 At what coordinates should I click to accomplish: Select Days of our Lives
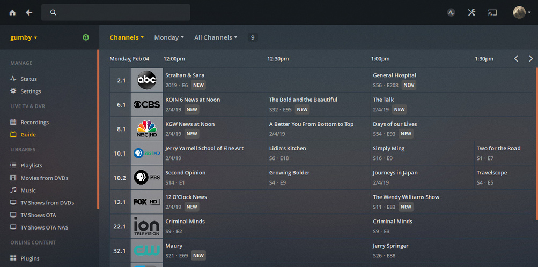pyautogui.click(x=453, y=129)
